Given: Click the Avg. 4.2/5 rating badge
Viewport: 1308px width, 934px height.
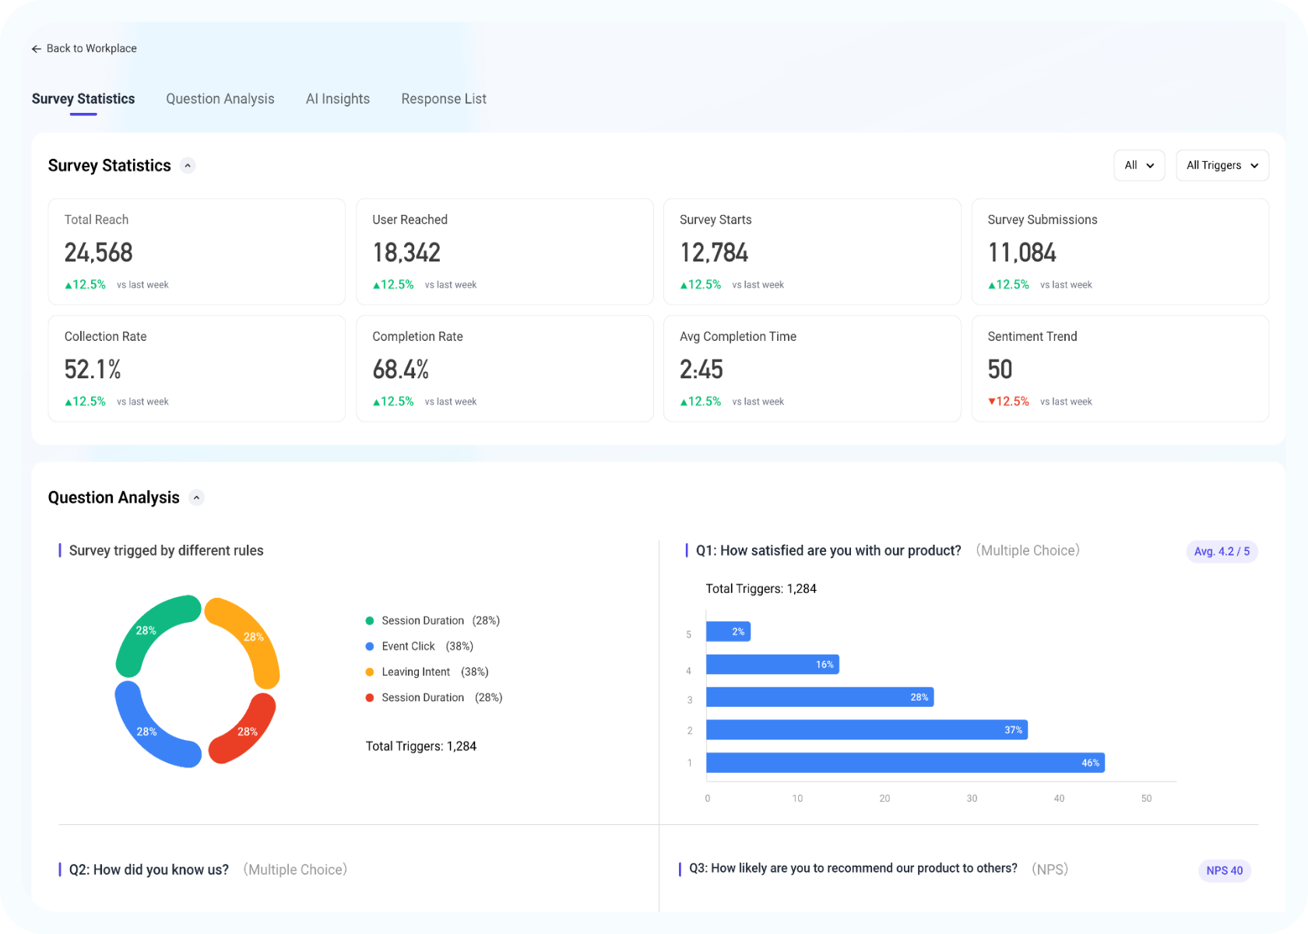Looking at the screenshot, I should (1222, 551).
